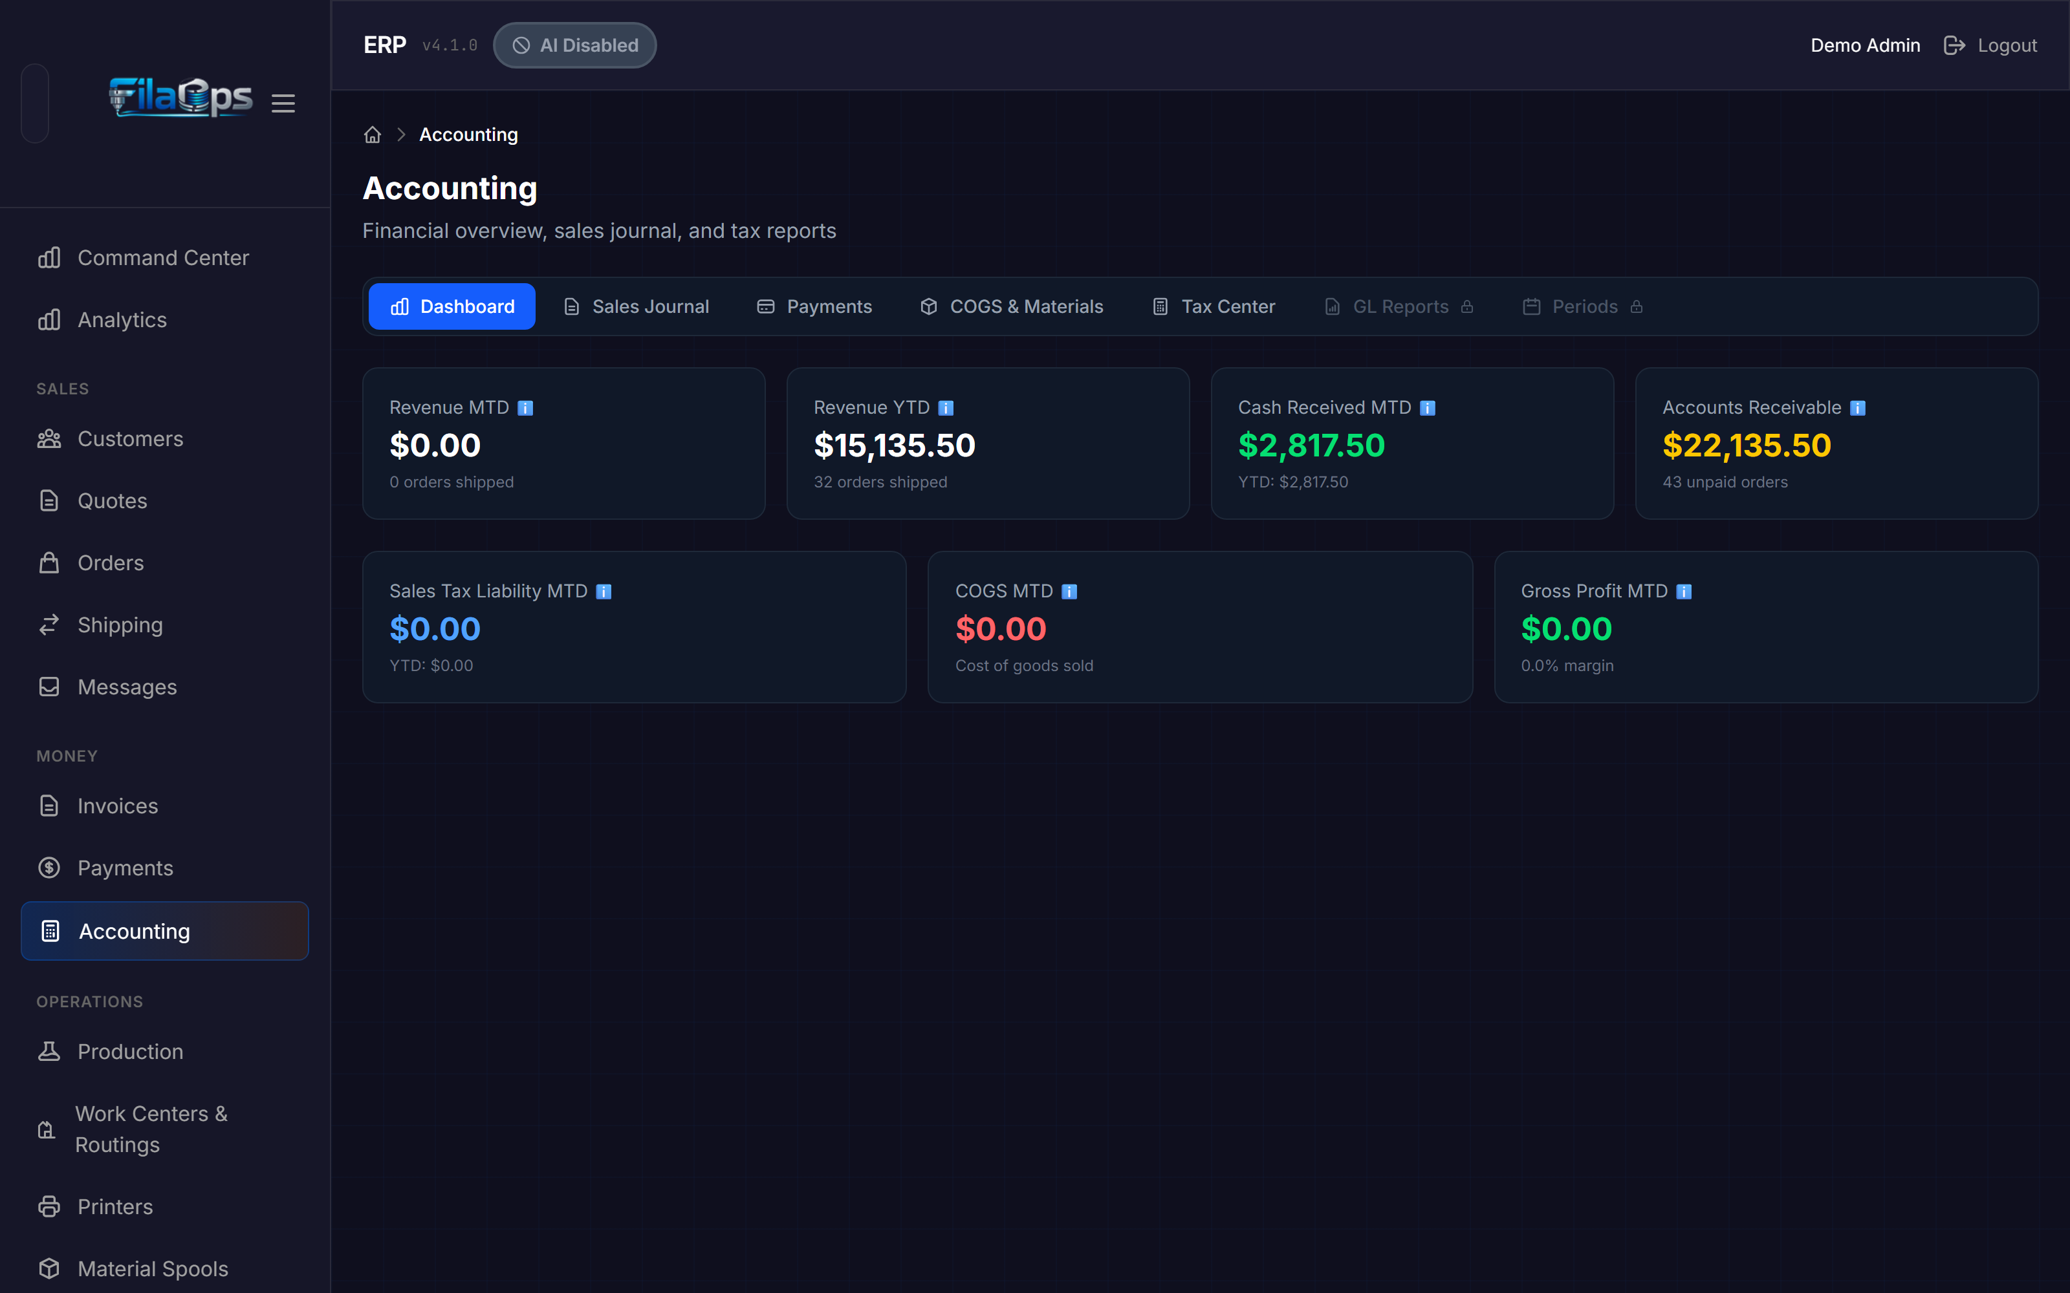Click the Demo Admin user name
Viewport: 2070px width, 1293px height.
coord(1866,45)
